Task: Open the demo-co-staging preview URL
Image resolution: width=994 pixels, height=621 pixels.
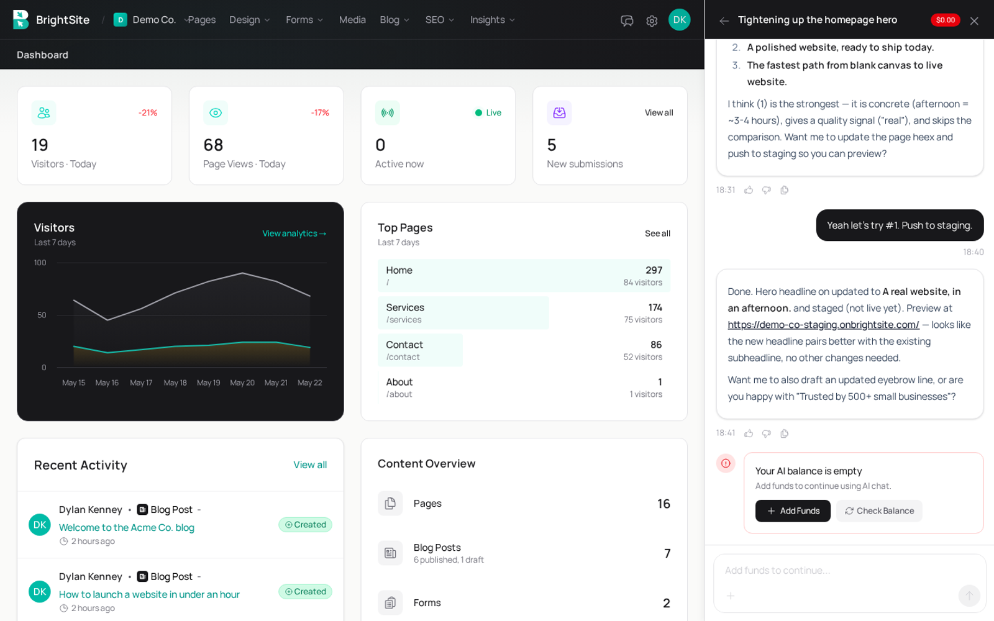Action: 823,325
